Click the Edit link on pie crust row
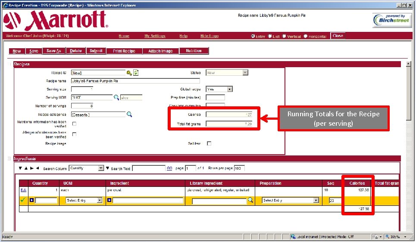The height and width of the screenshot is (242, 416). (23, 190)
